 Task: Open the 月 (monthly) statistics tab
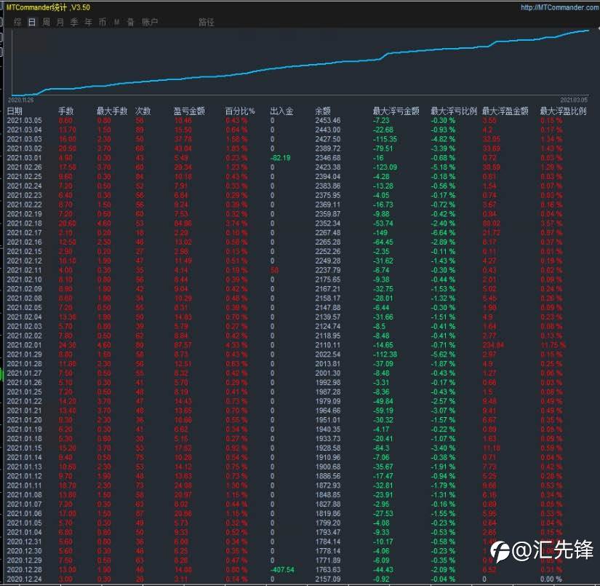(60, 22)
